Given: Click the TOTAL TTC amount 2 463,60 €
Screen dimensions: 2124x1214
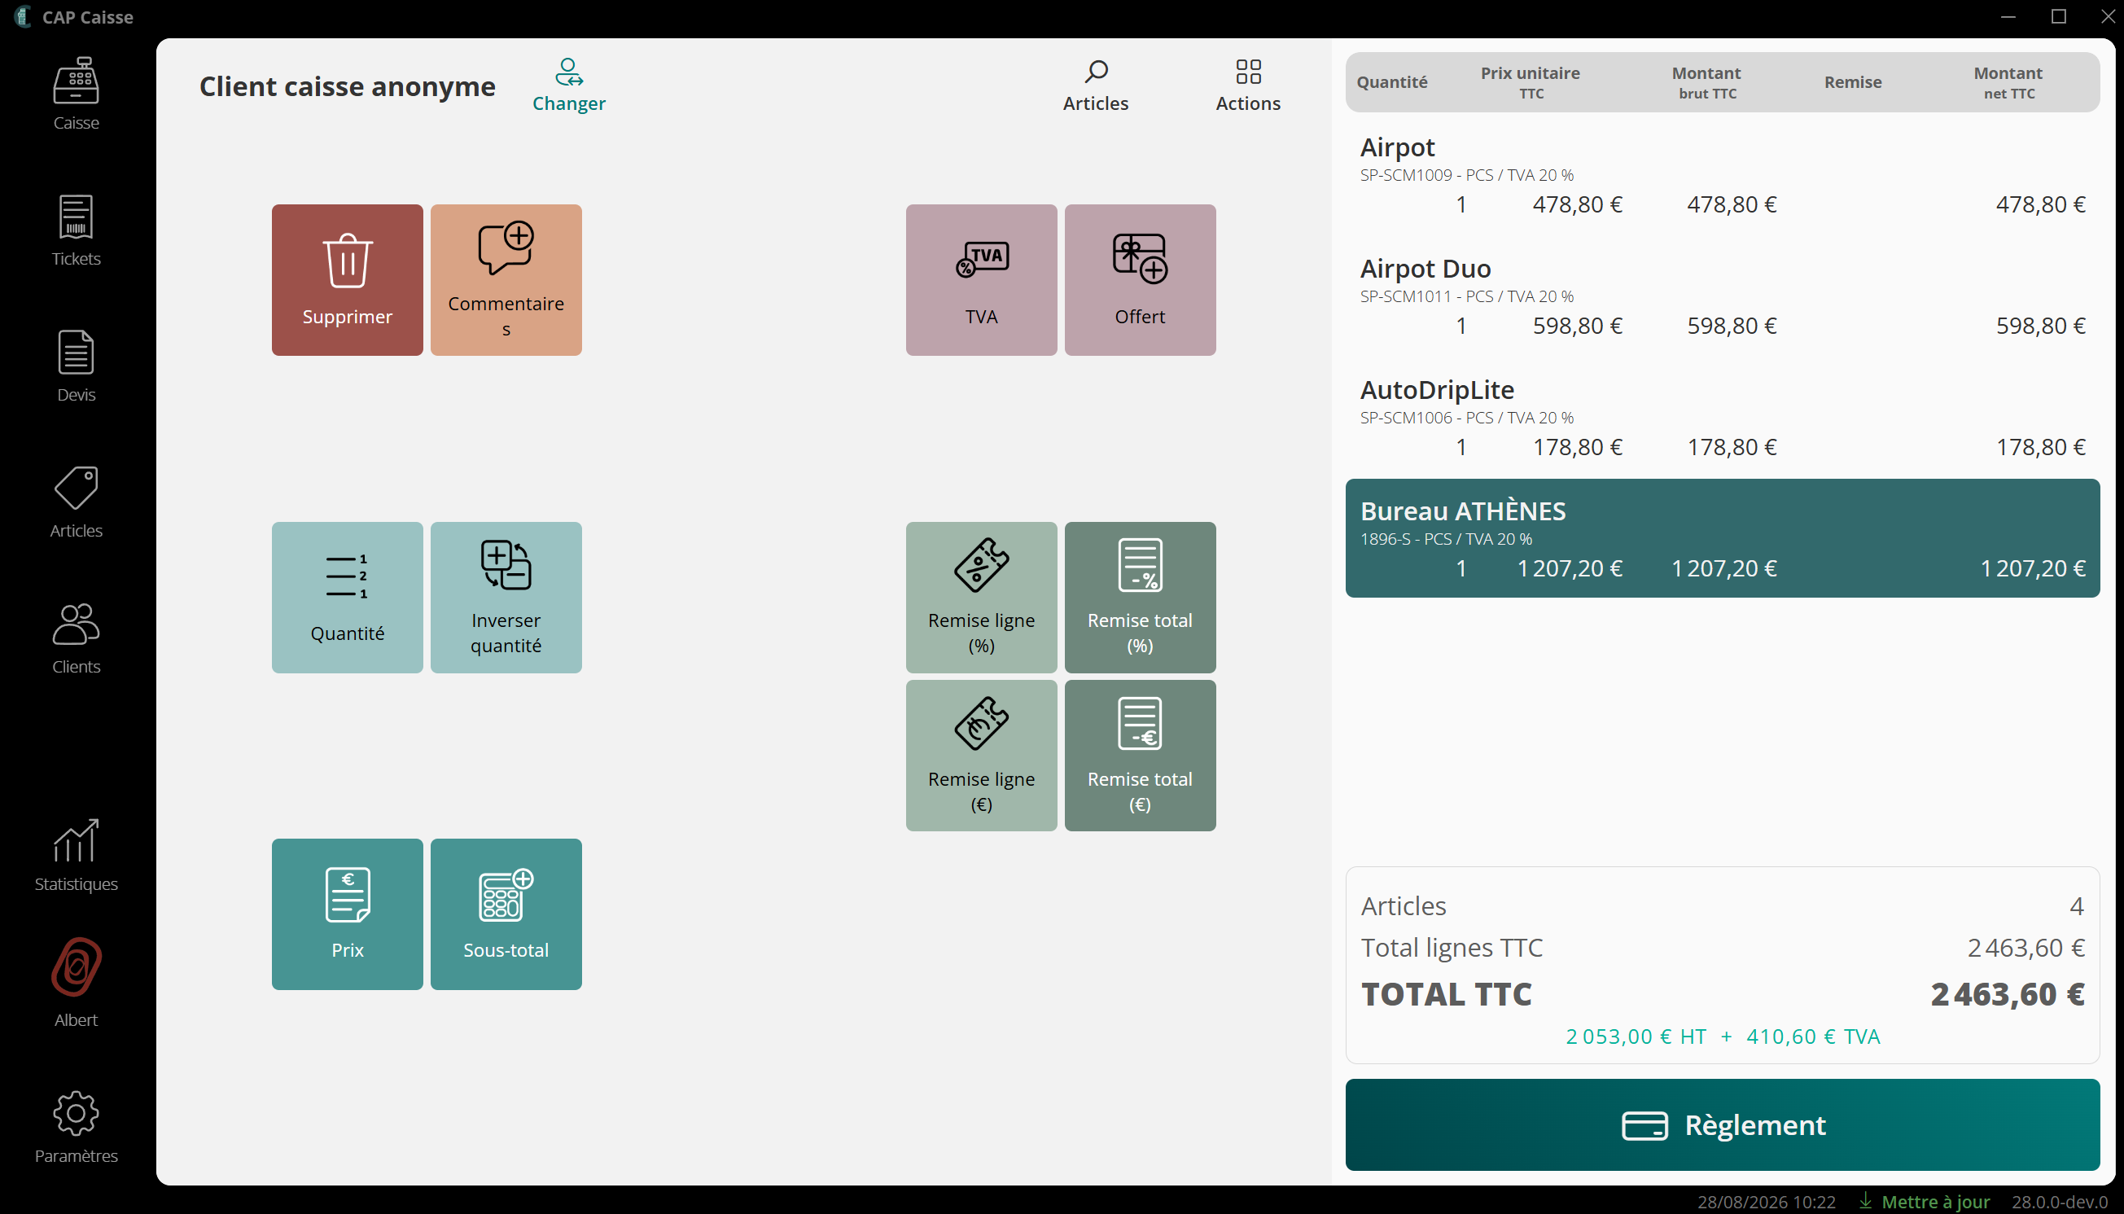Looking at the screenshot, I should click(2008, 994).
